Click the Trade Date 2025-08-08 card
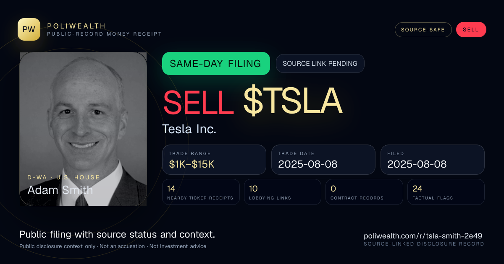The image size is (504, 264). 323,160
